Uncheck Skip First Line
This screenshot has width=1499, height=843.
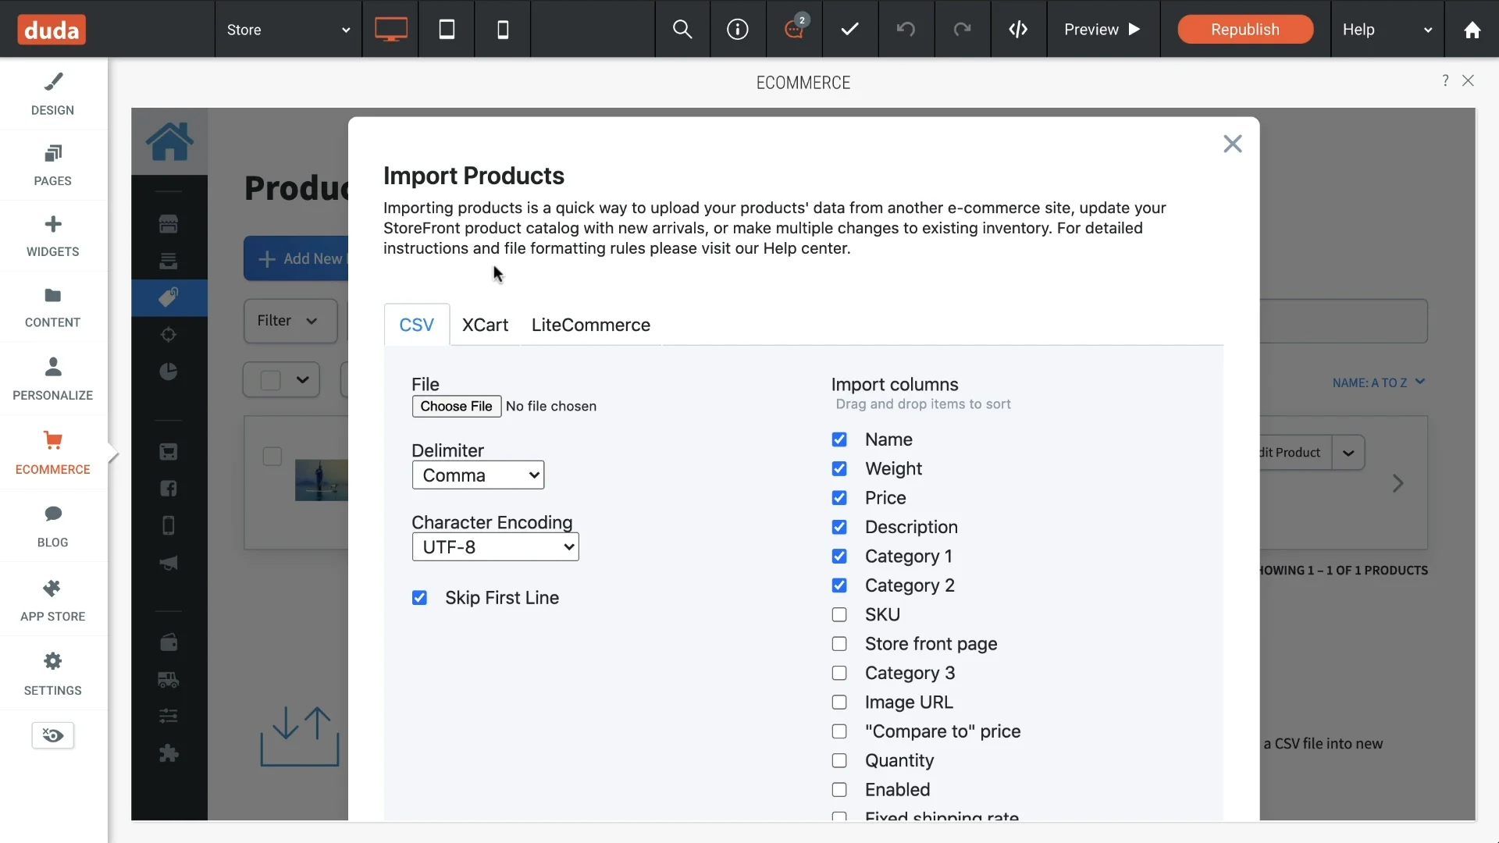coord(419,598)
